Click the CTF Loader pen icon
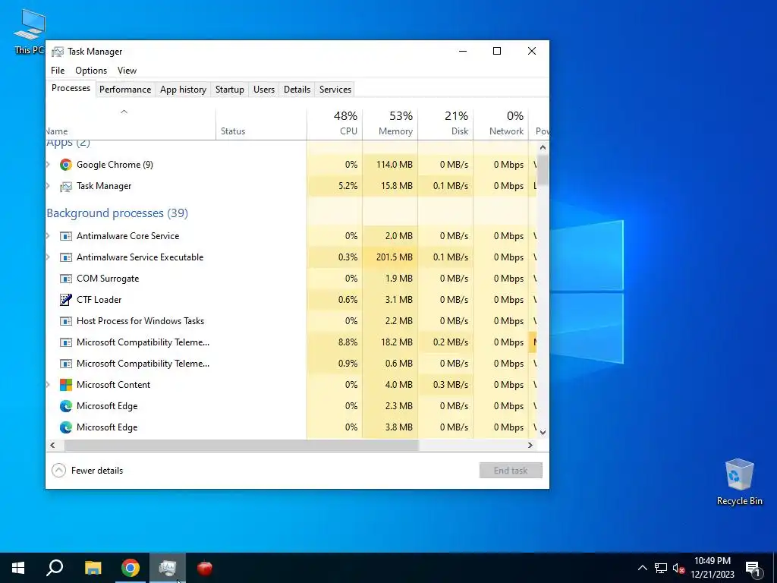777x583 pixels. [66, 299]
